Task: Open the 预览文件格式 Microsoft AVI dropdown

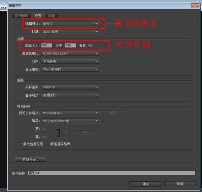Action: (70, 113)
